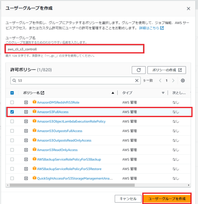Expand the AmazonDMSRedshiftS3Role policy details
Screen dimensions: 198x204
pos(26,103)
